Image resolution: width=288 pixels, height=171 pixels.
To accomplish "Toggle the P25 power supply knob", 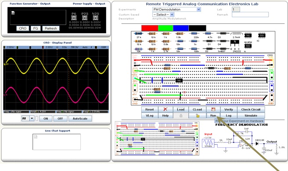I will coord(85,18).
